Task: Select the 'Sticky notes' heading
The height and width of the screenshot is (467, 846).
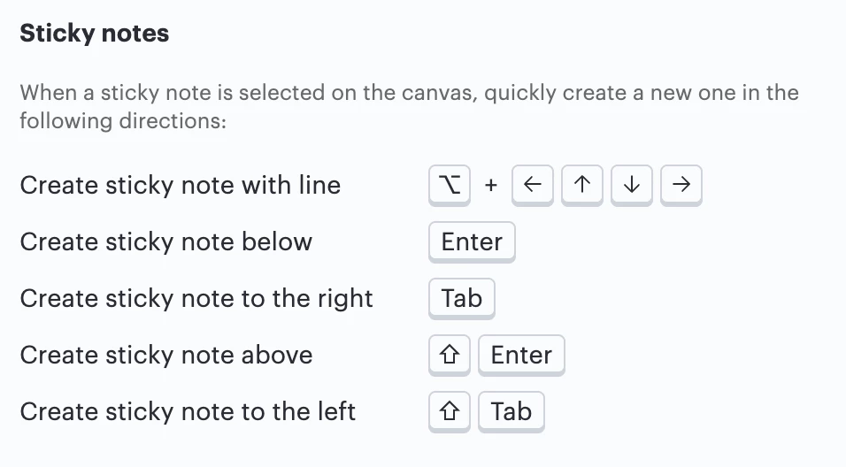Action: point(95,34)
